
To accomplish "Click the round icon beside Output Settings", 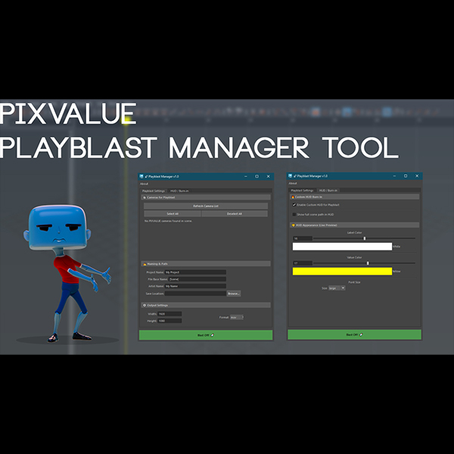I will (x=145, y=305).
